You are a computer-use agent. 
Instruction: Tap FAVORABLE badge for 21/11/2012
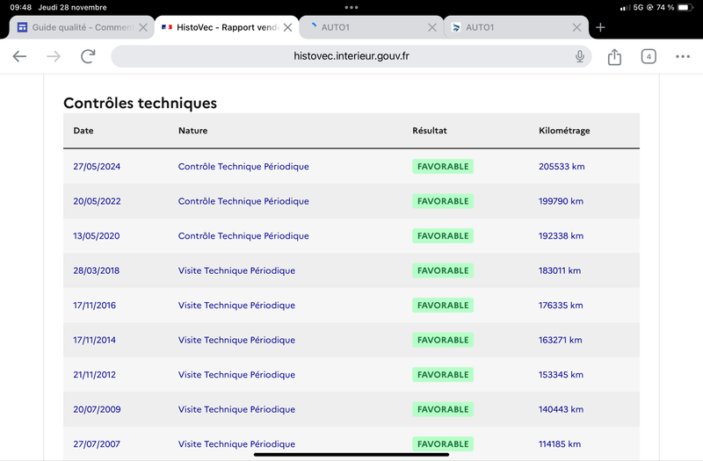443,375
